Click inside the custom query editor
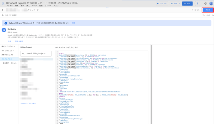 coord(102,87)
